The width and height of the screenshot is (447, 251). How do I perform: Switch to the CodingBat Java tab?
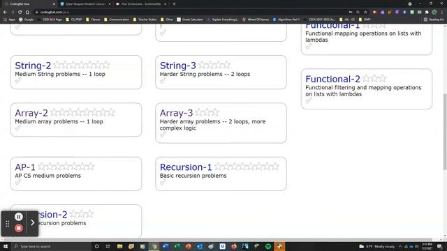(x=29, y=4)
